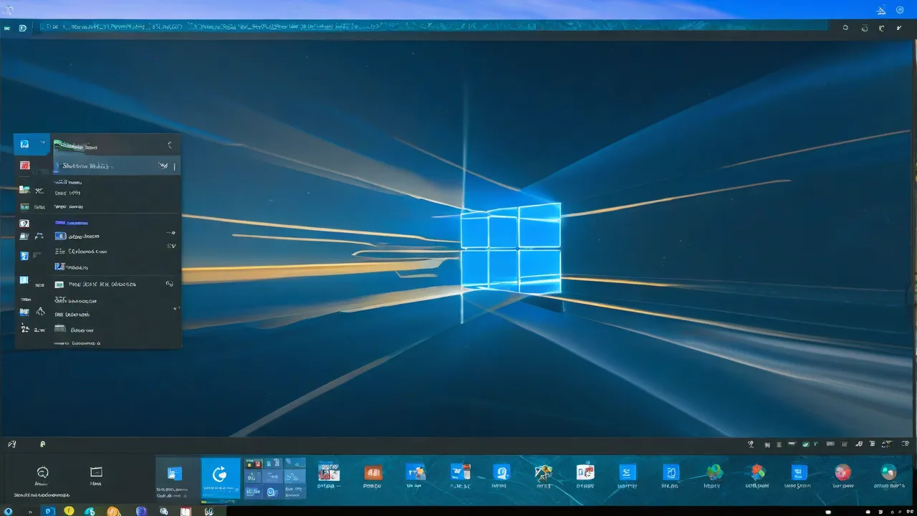Open the white and red PowerPoint-like dock icon
The image size is (917, 516).
(x=585, y=472)
